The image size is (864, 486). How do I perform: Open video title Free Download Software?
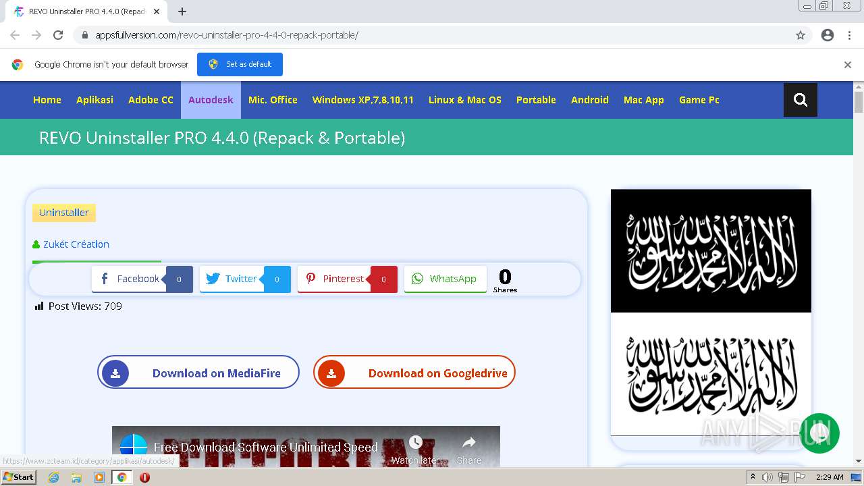[266, 447]
